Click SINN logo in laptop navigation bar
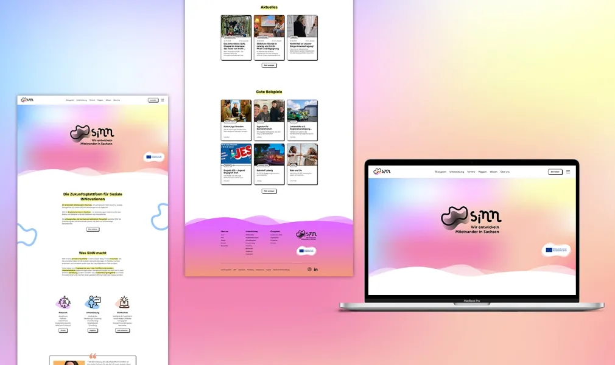 tap(382, 172)
